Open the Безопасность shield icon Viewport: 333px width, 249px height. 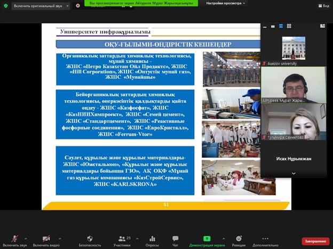tap(90, 238)
